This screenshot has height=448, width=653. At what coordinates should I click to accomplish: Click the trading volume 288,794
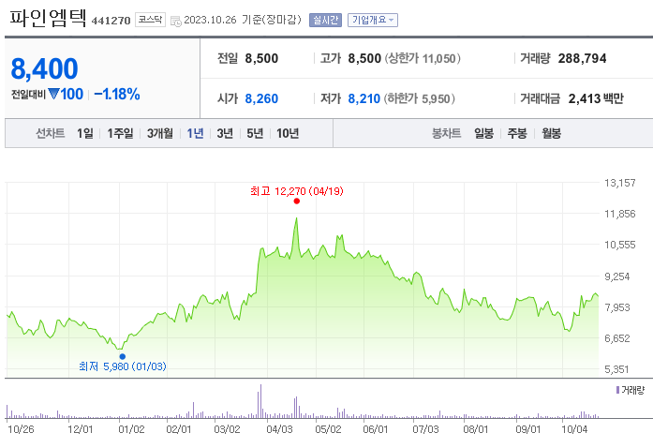pyautogui.click(x=582, y=58)
